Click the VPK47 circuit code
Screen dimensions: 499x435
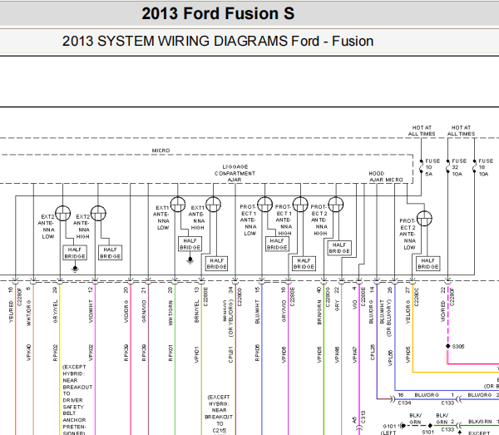(355, 354)
